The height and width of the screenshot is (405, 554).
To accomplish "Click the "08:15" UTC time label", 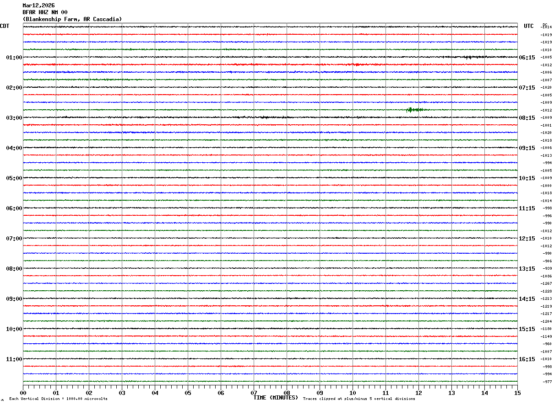I will coord(527,118).
